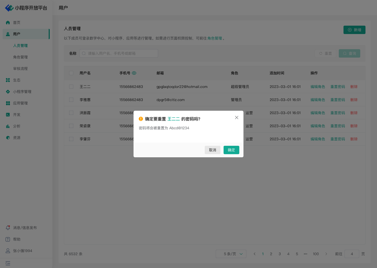
Task: Click the Analysis (分析) chart icon
Action: click(8, 126)
